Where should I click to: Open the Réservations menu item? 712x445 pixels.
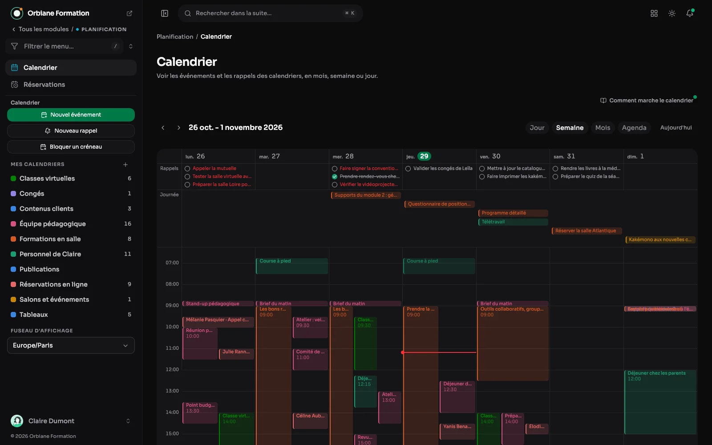[71, 85]
